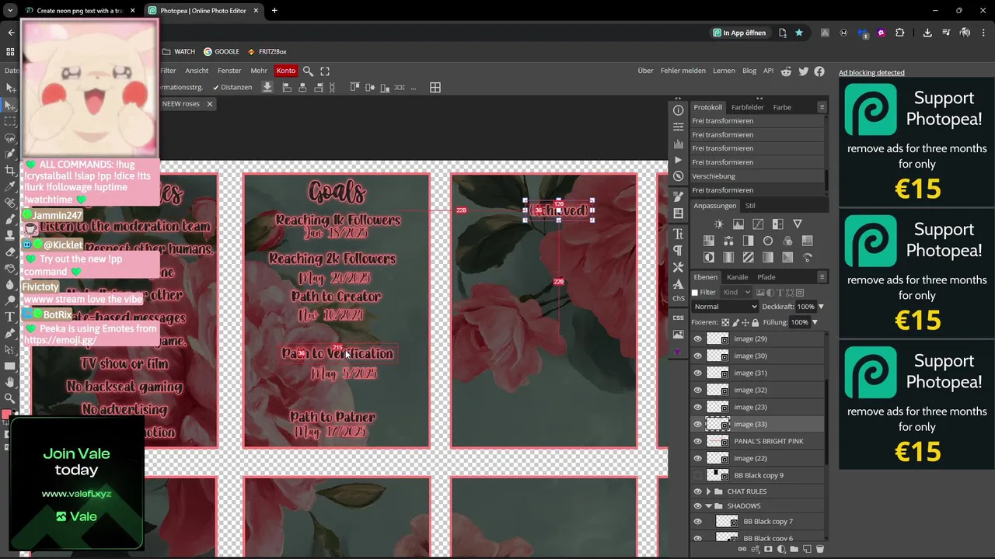Show the BB Black copy 9 layer
This screenshot has height=559, width=995.
point(697,475)
